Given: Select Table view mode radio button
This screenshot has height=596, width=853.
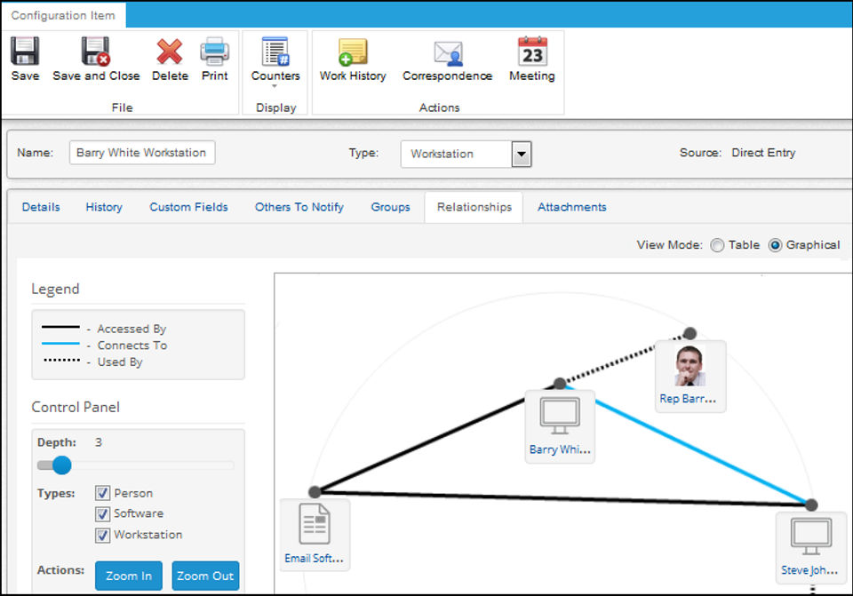Looking at the screenshot, I should point(717,245).
